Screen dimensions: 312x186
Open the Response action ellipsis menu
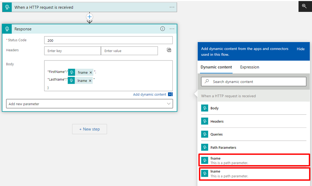point(172,29)
